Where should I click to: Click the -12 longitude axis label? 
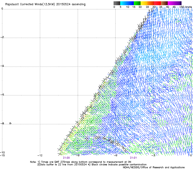point(40,155)
